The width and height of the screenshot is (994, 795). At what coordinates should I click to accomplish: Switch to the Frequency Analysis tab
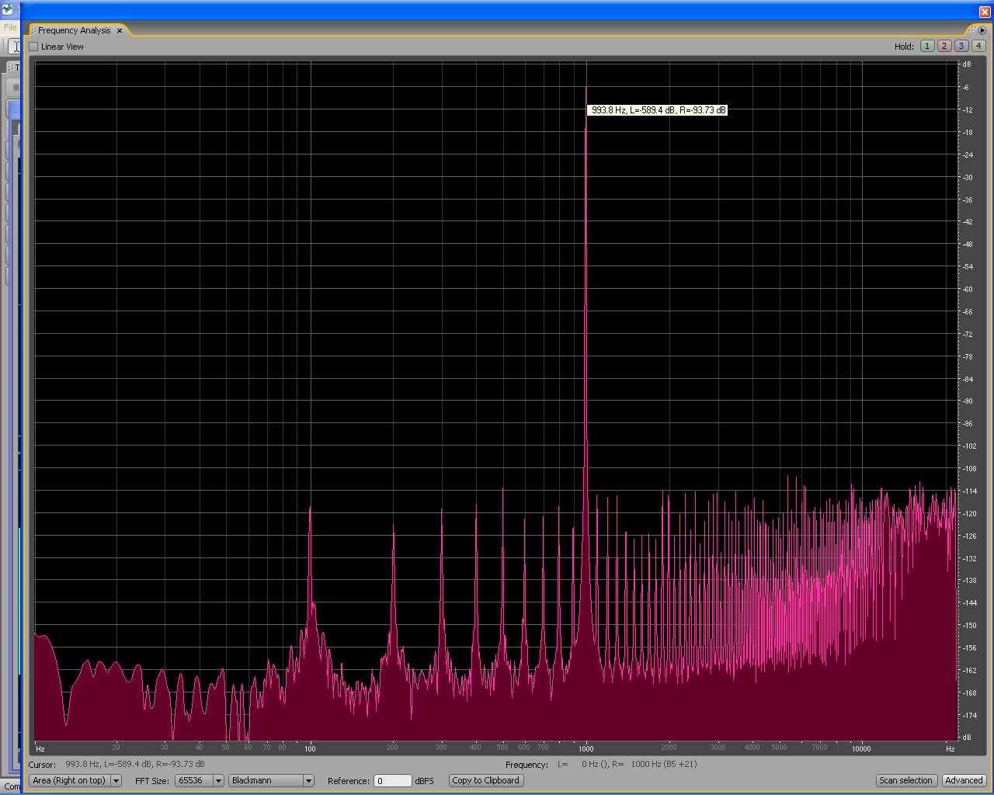(75, 30)
